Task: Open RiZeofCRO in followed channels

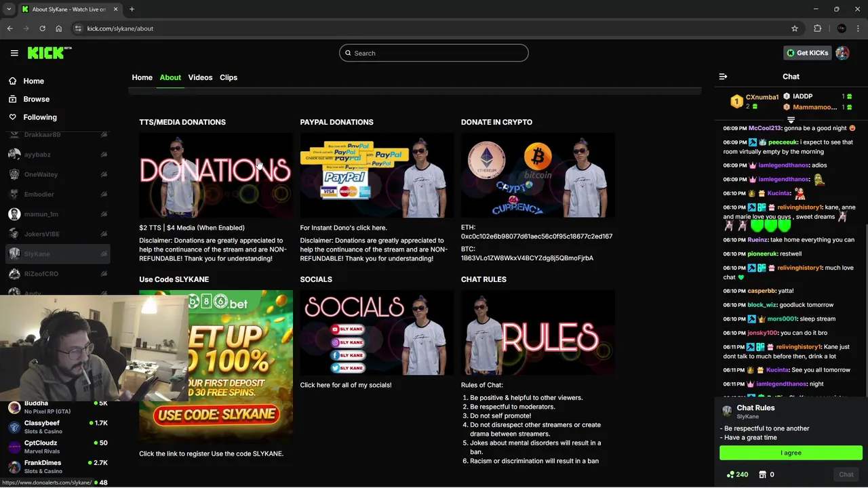Action: (x=58, y=274)
